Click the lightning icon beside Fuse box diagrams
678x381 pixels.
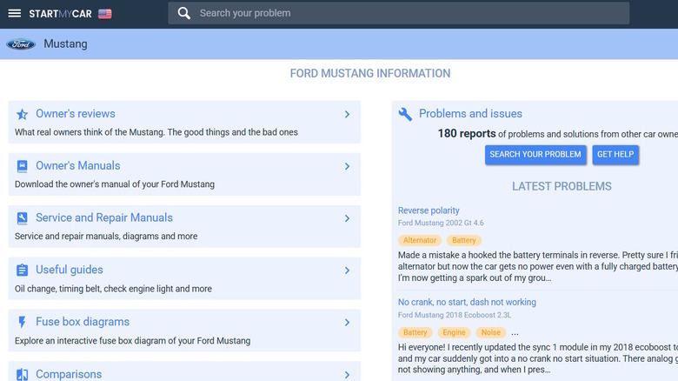click(x=22, y=323)
